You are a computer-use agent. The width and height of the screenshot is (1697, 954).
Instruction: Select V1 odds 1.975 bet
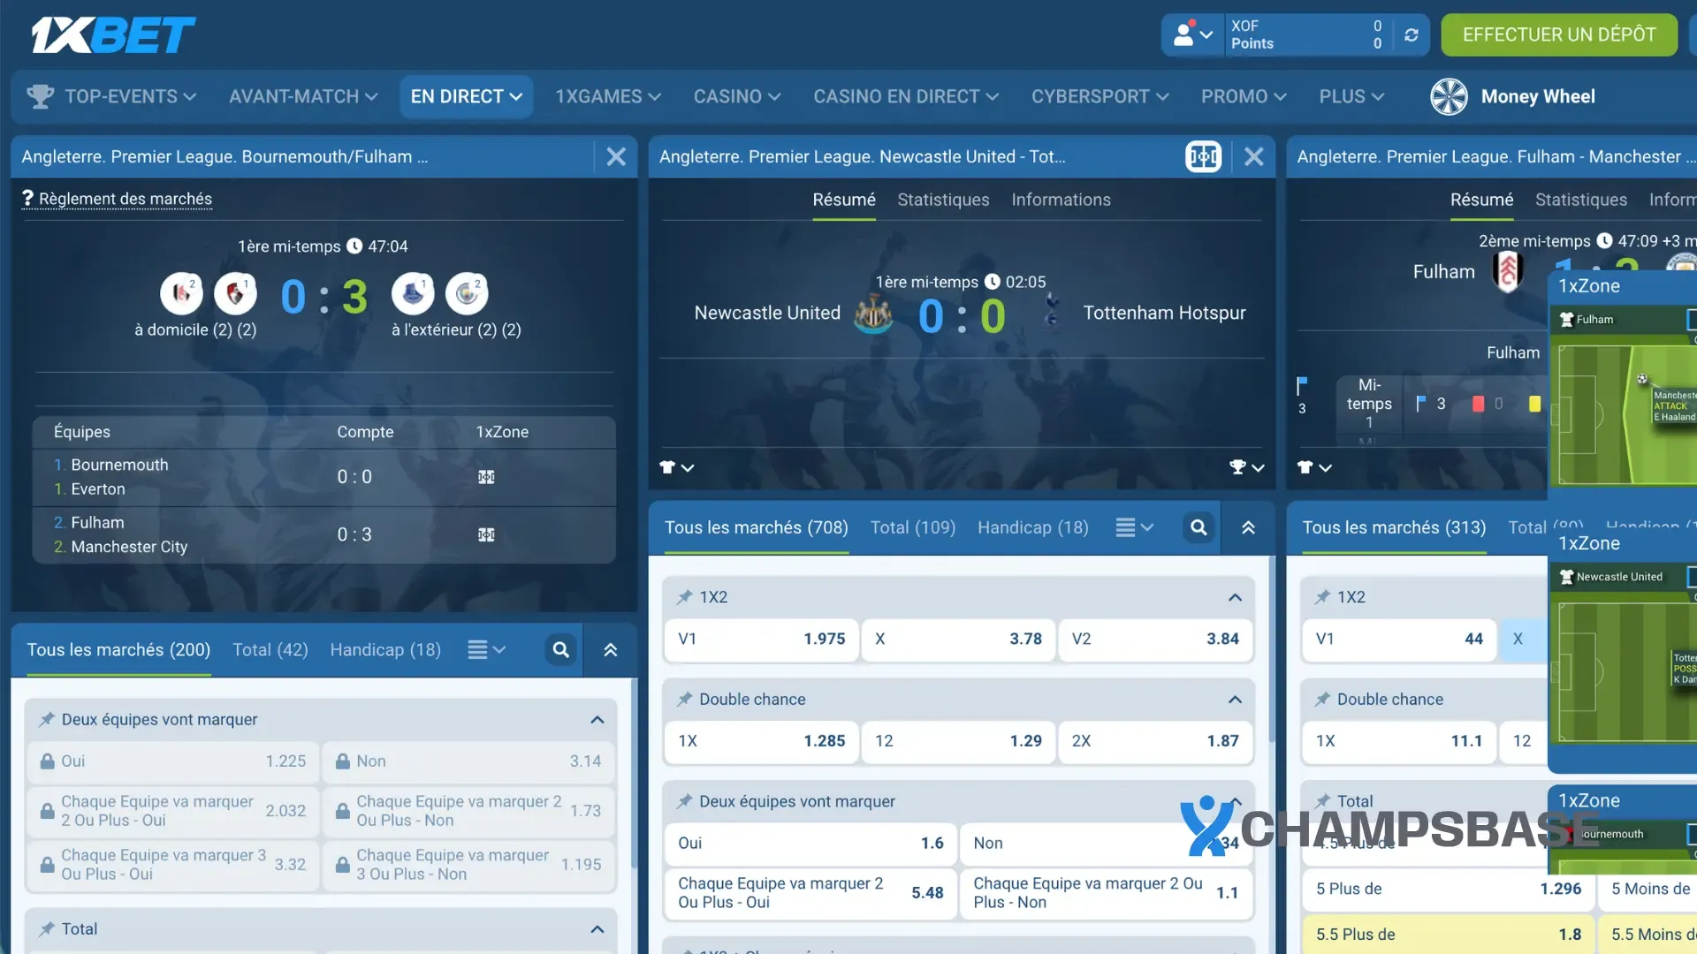pos(761,639)
